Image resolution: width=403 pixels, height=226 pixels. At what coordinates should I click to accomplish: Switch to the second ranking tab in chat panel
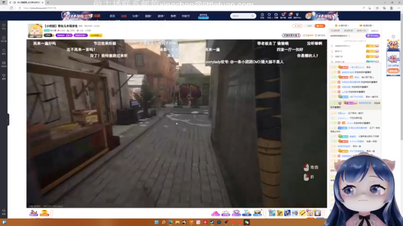(x=348, y=31)
